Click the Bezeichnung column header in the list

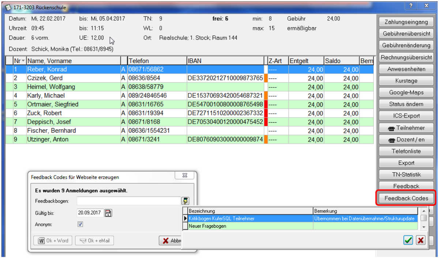(x=251, y=211)
